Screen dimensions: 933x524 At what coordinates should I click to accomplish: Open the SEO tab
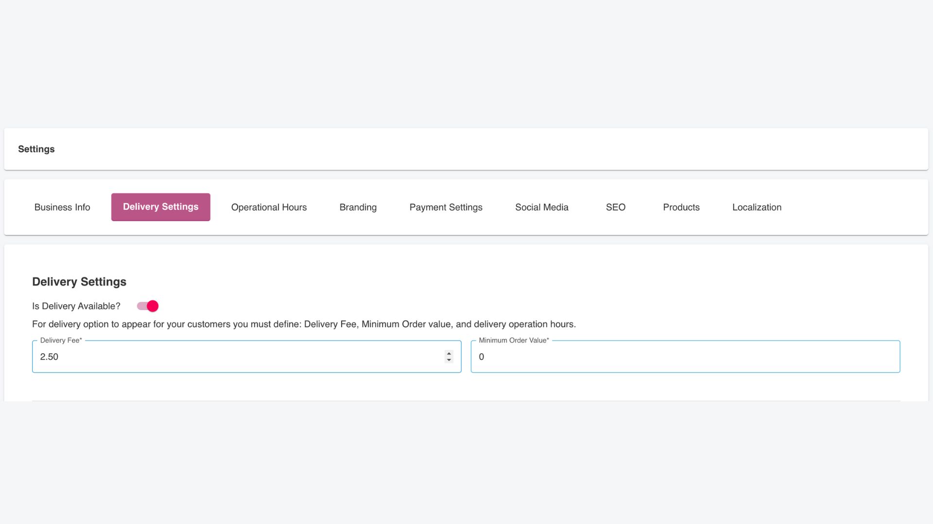pyautogui.click(x=615, y=207)
